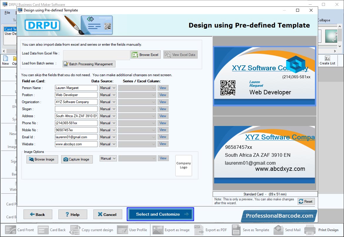Select the front card preview
The image size is (344, 237).
point(265,76)
